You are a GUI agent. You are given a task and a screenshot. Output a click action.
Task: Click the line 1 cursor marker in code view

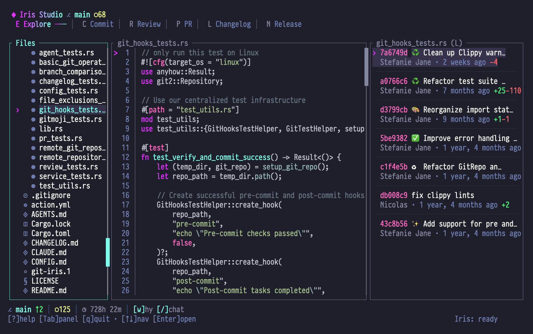(116, 53)
